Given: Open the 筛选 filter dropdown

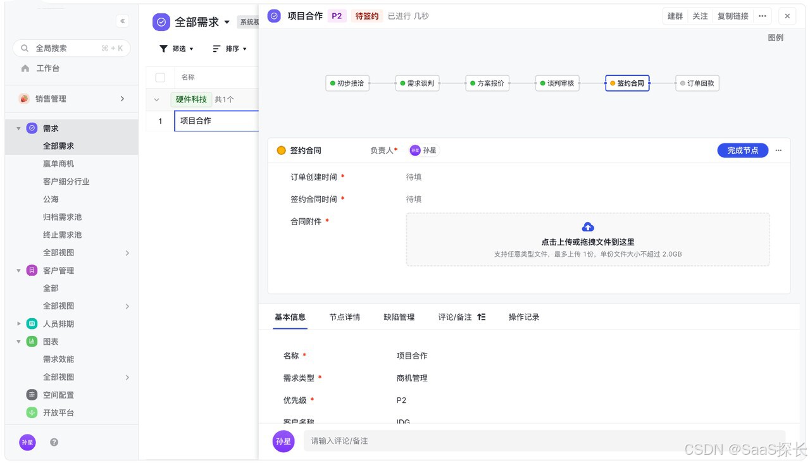Looking at the screenshot, I should pyautogui.click(x=177, y=49).
